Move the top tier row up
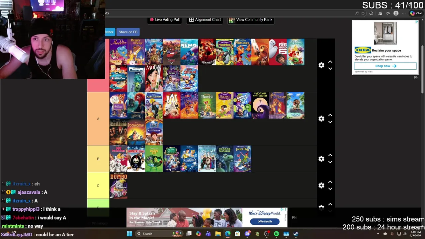Screen dimensions: 425x239 coord(330,62)
